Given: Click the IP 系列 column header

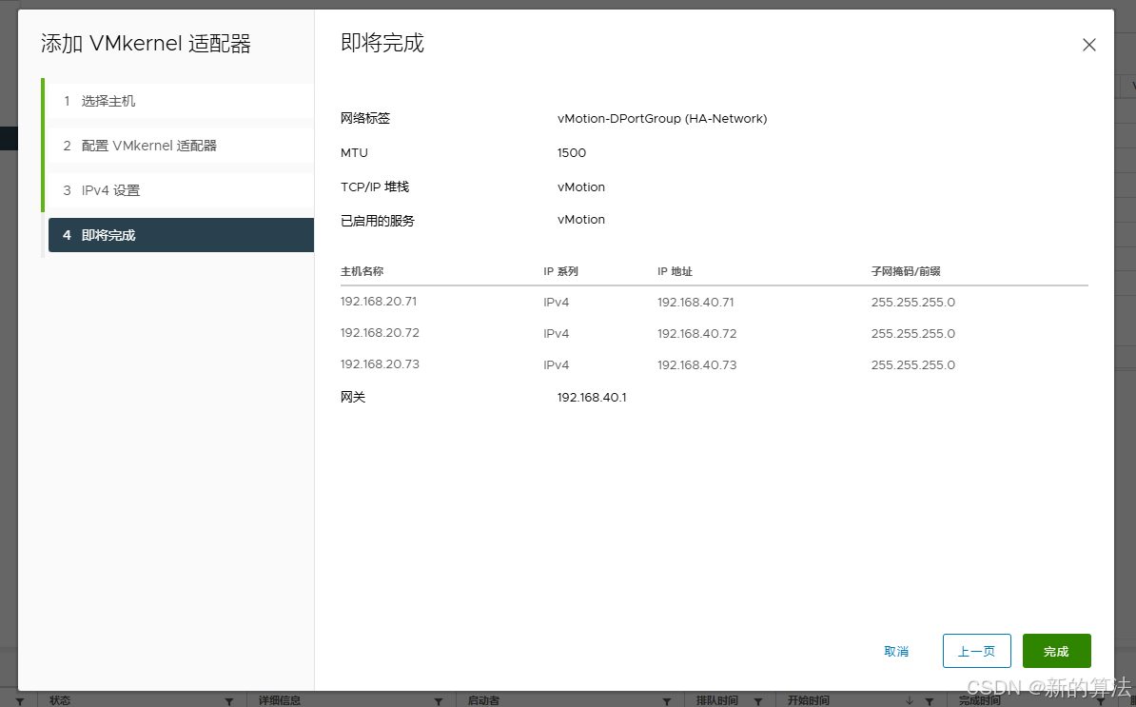Looking at the screenshot, I should pos(560,271).
